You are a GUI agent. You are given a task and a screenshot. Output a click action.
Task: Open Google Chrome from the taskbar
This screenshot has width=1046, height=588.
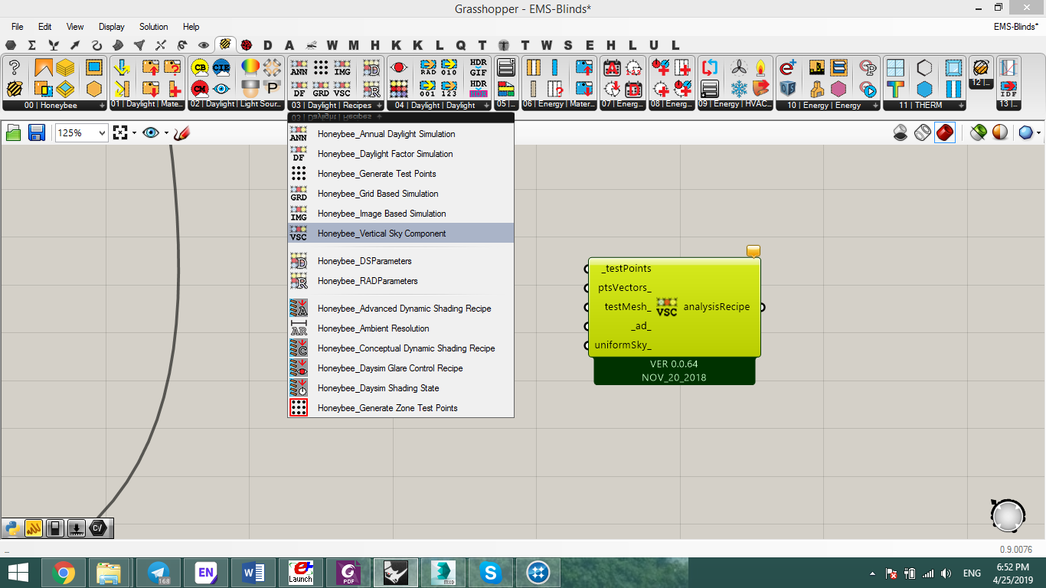tap(64, 573)
